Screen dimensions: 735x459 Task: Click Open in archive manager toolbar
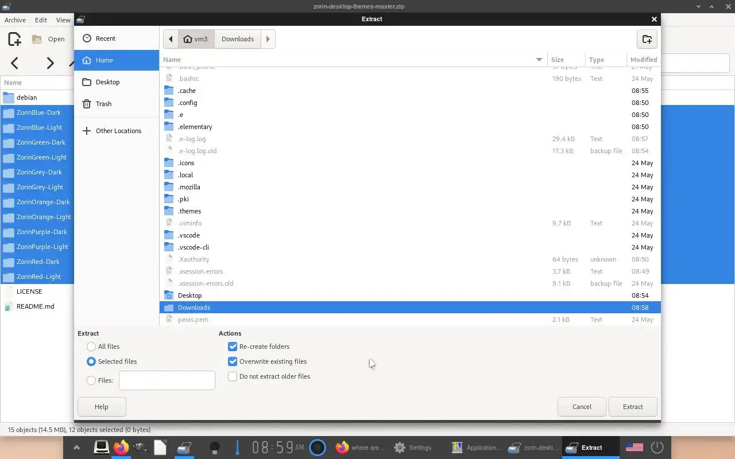49,39
